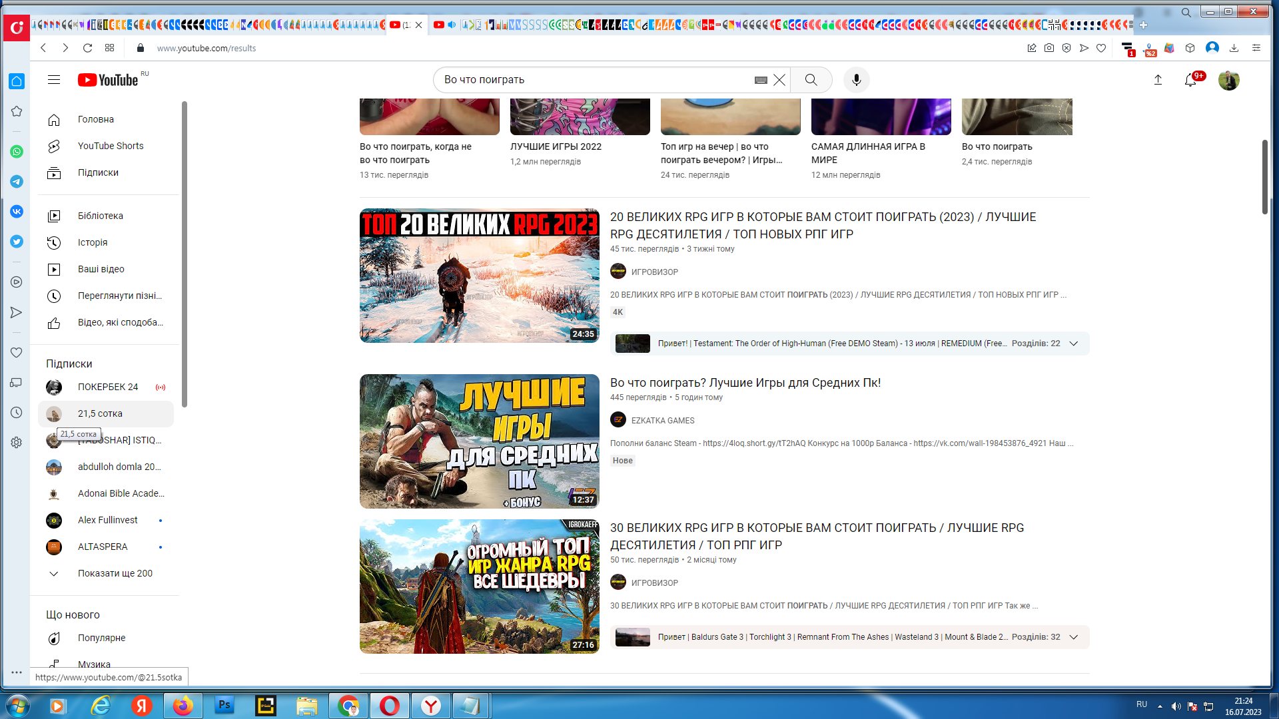Click the address bar URL
This screenshot has width=1279, height=719.
[207, 48]
